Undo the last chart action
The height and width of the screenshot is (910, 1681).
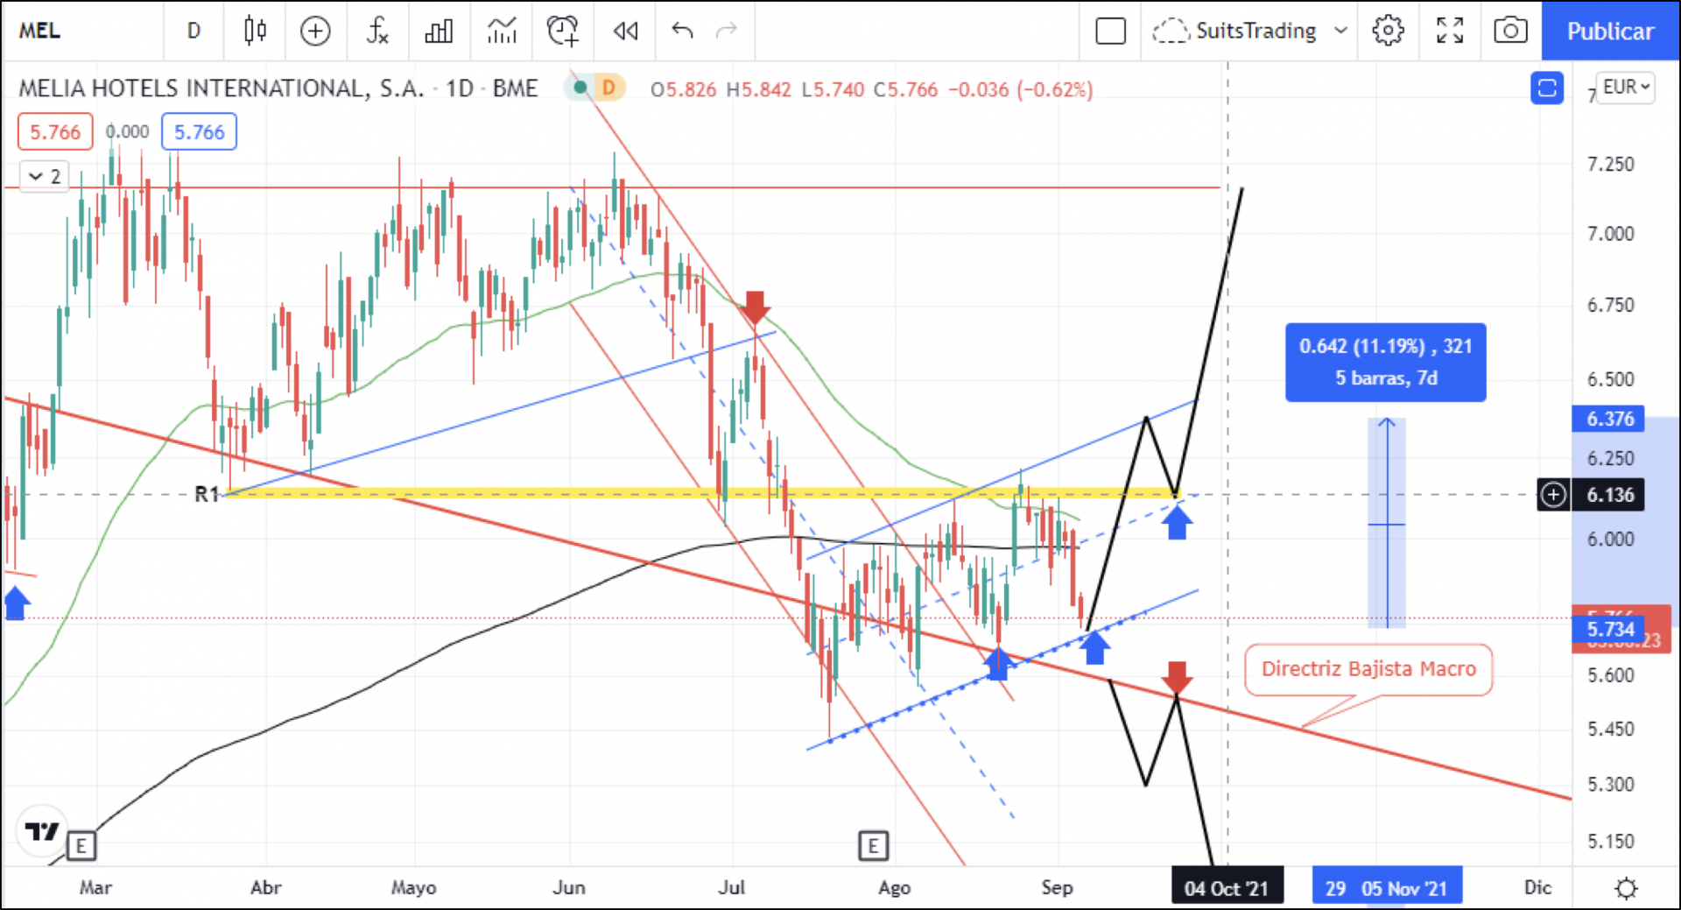[x=682, y=32]
